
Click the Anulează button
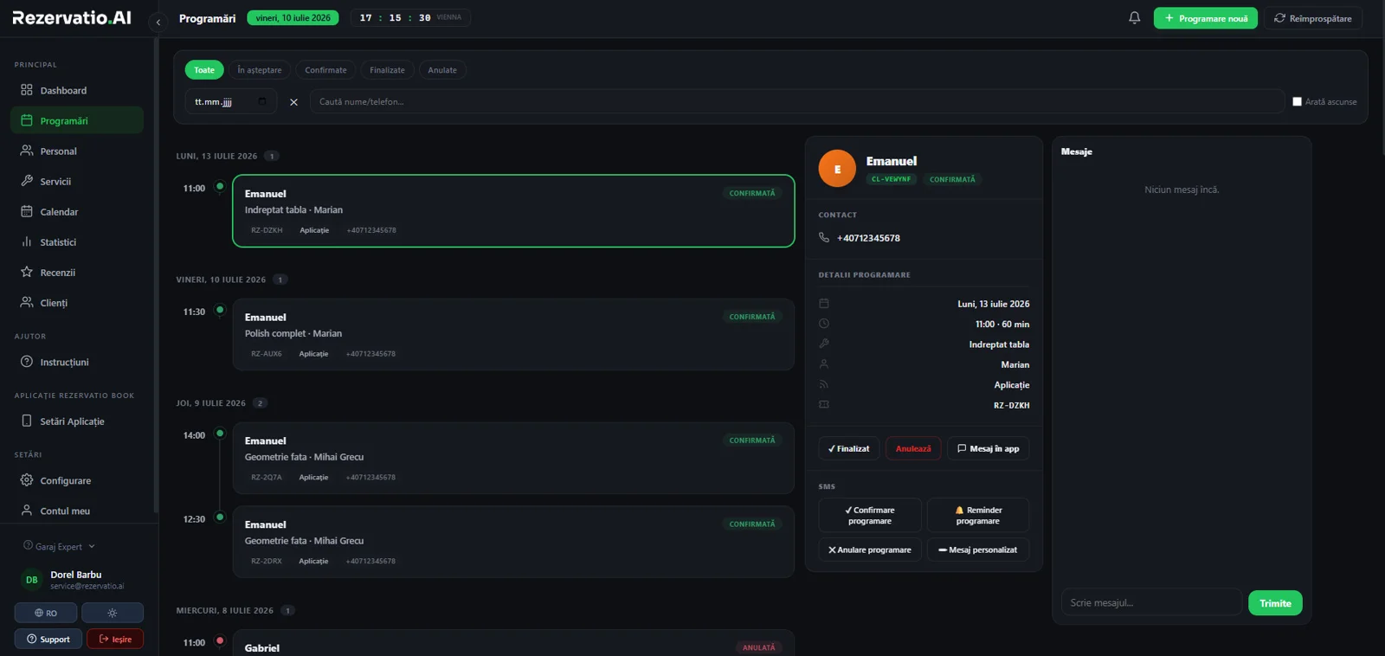point(913,448)
